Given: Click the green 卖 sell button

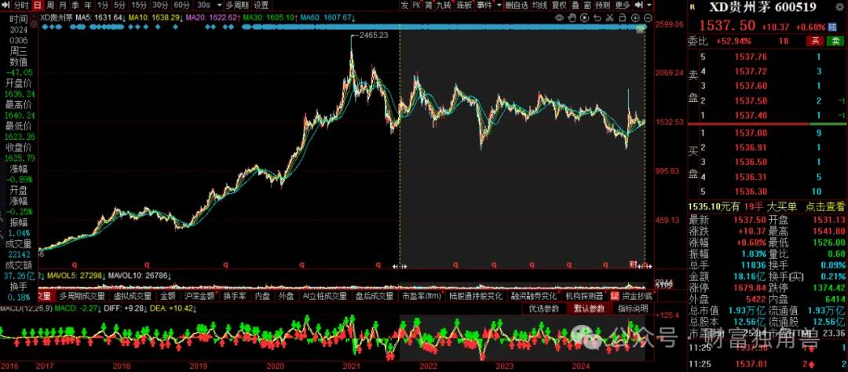Looking at the screenshot, I should click(835, 41).
